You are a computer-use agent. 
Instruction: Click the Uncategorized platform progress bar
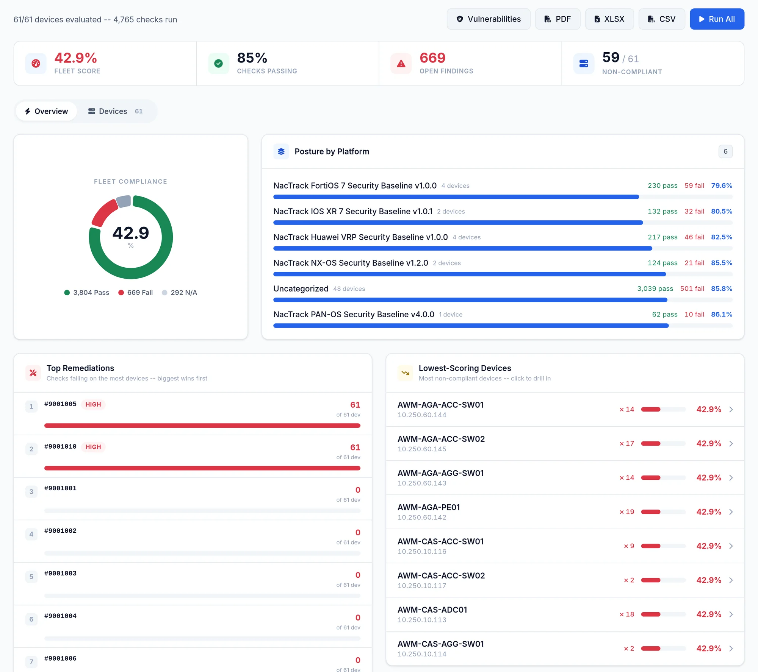[503, 300]
